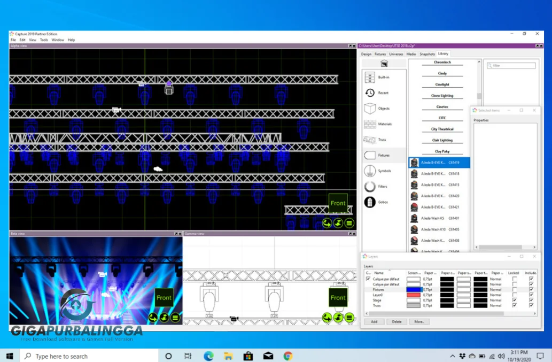
Task: Open the Recent library category
Action: tap(384, 93)
